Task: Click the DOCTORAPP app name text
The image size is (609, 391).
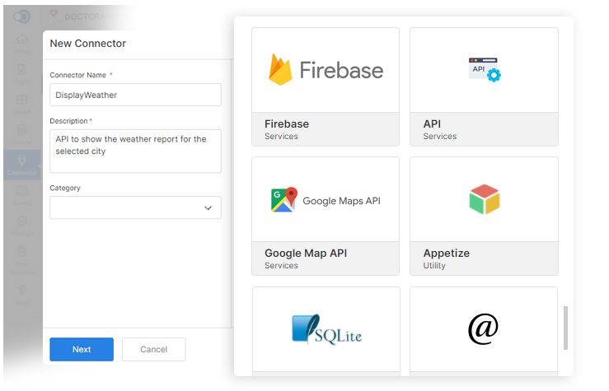Action: [x=90, y=16]
